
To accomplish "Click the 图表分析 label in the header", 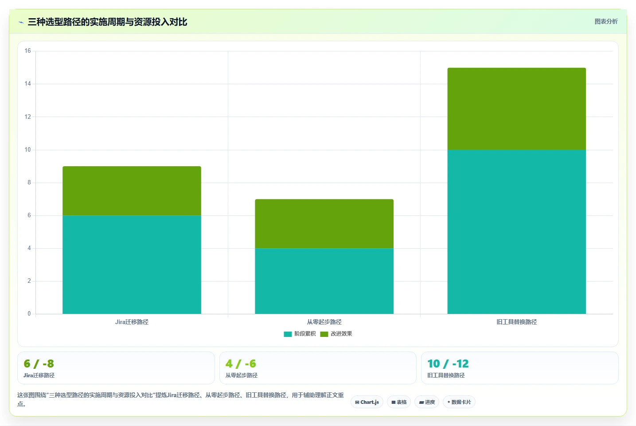I will click(x=606, y=21).
